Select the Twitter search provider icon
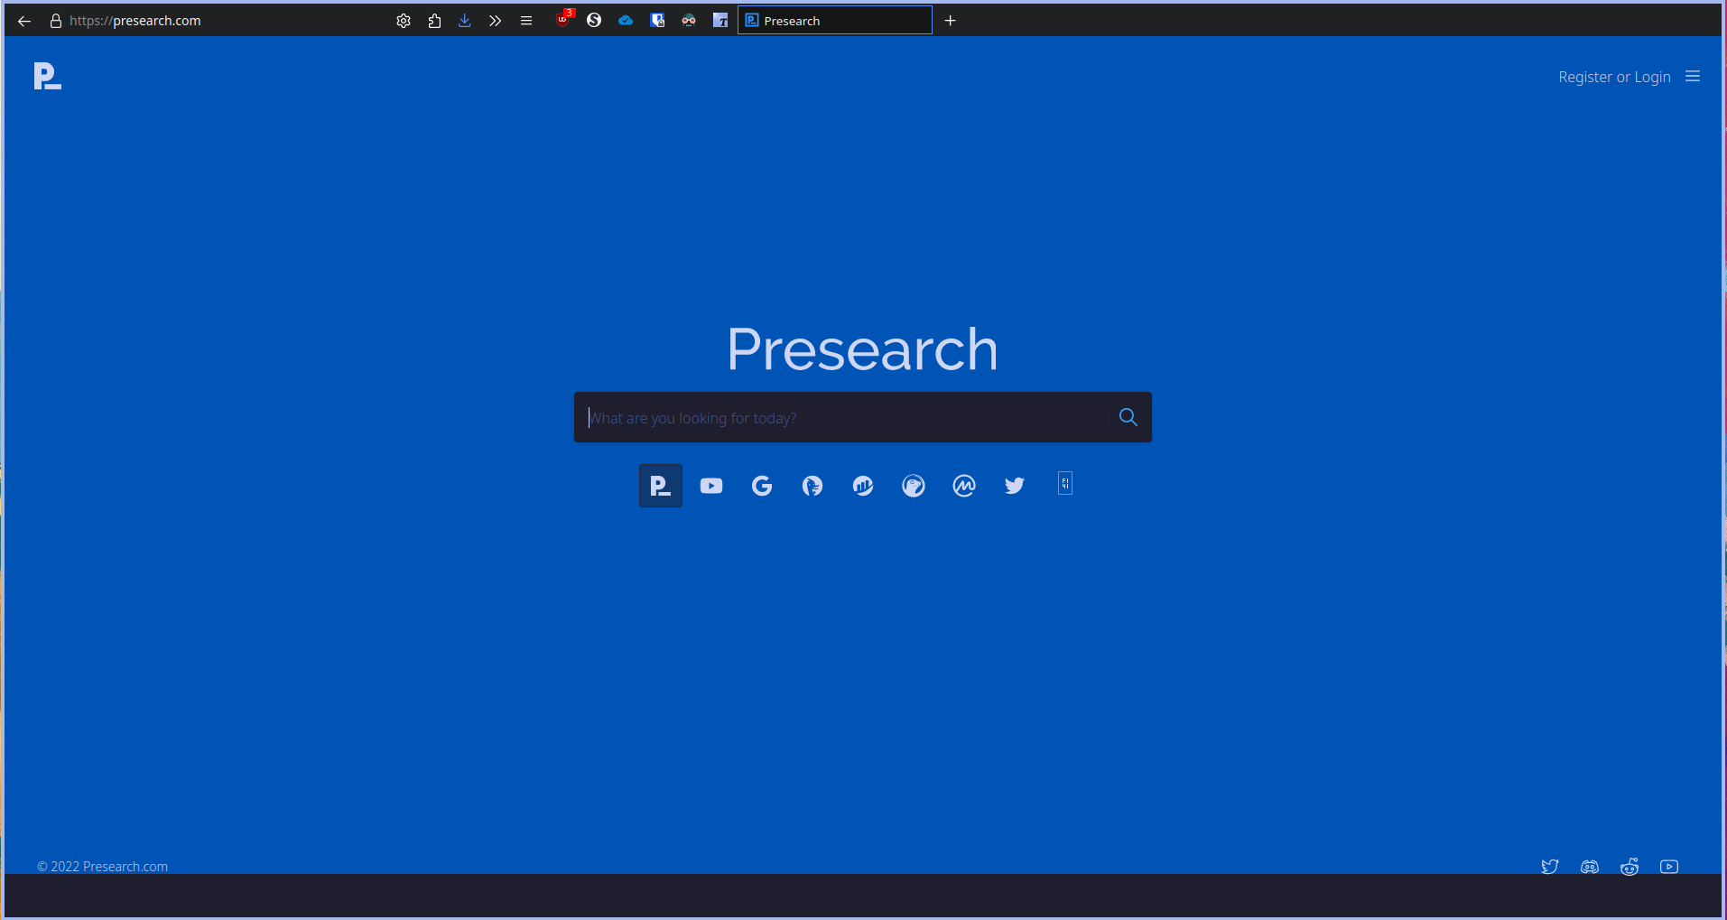The width and height of the screenshot is (1727, 920). (x=1015, y=486)
